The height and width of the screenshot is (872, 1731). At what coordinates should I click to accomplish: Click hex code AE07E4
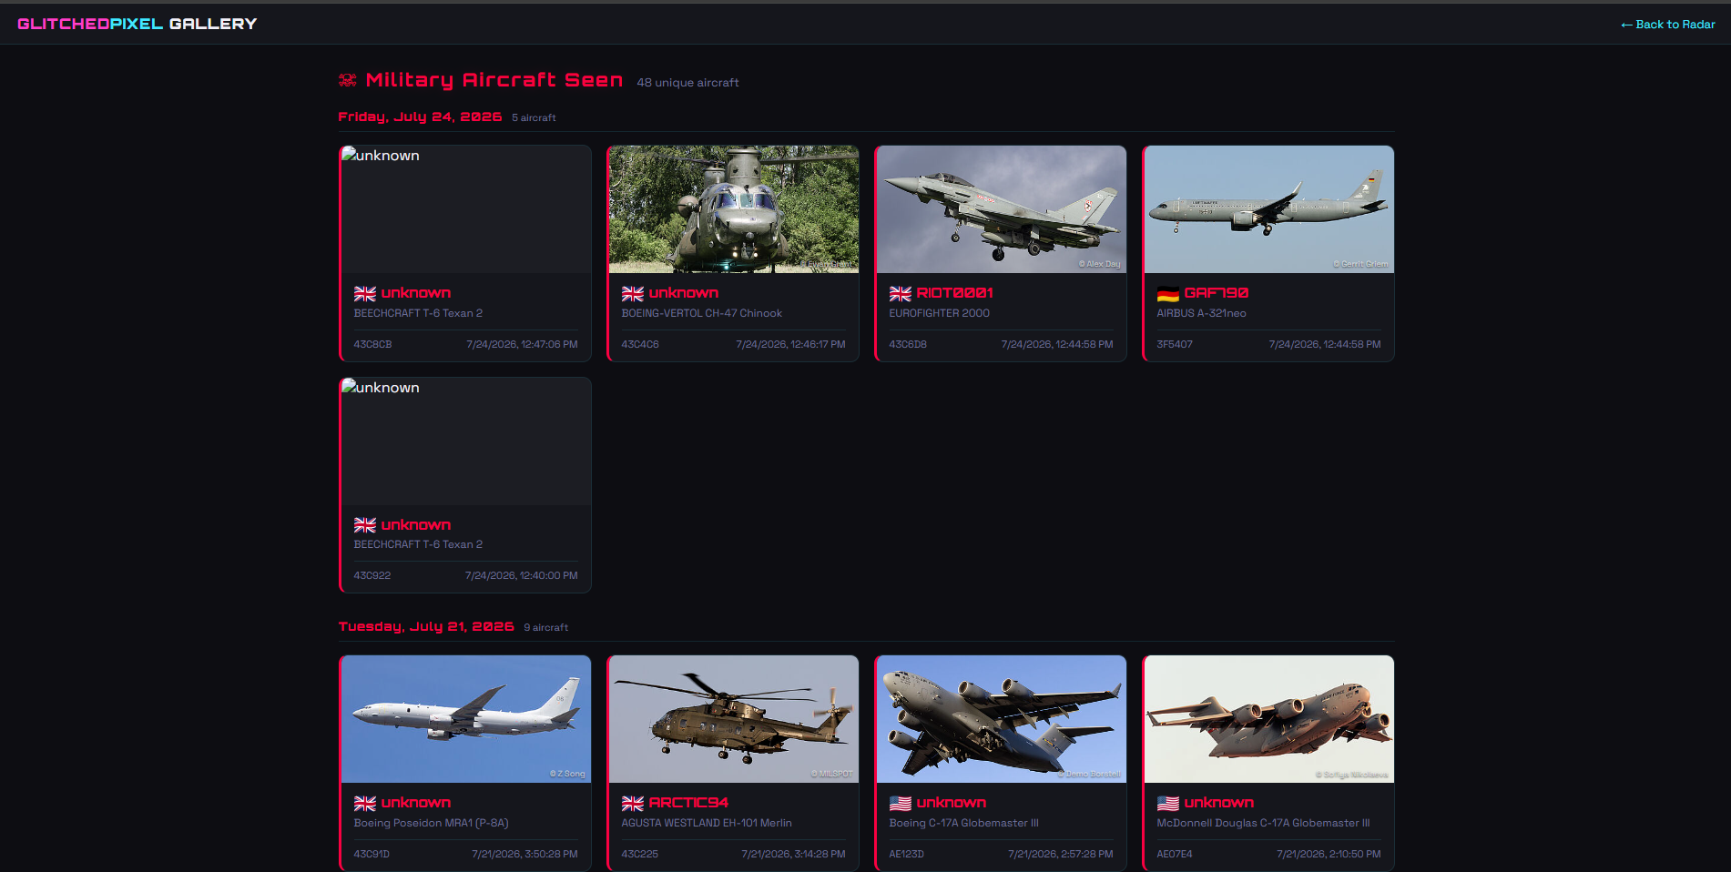tap(1175, 855)
